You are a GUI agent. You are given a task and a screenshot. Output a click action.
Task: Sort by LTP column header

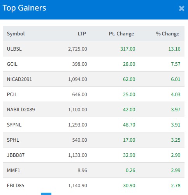[82, 34]
